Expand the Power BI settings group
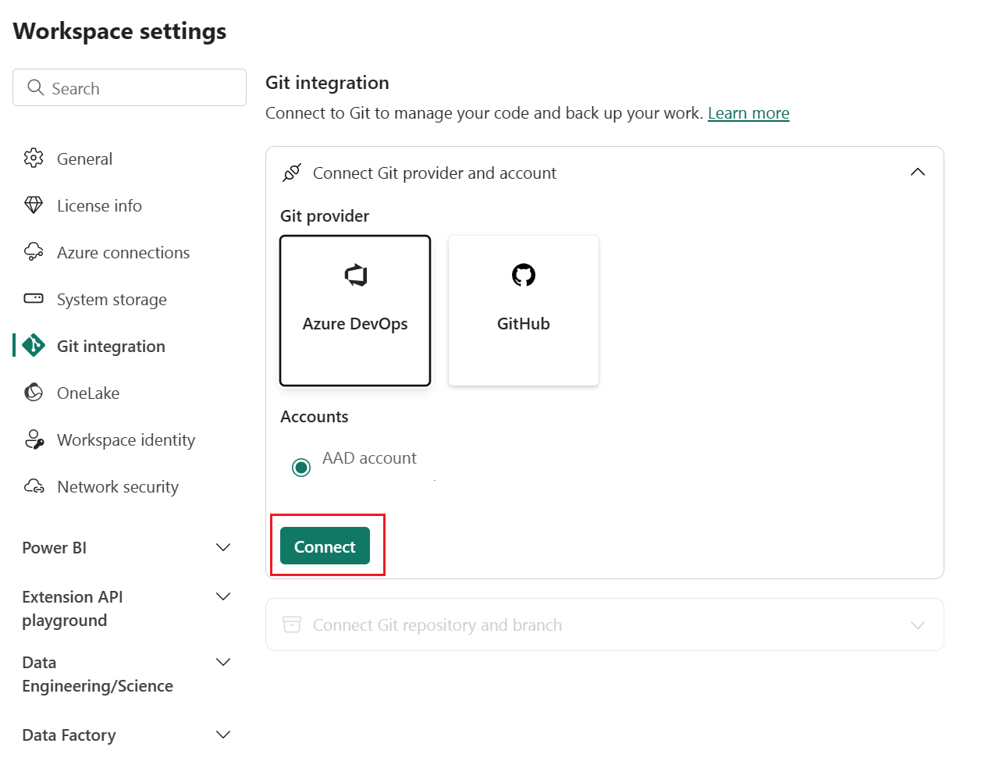 pos(223,548)
